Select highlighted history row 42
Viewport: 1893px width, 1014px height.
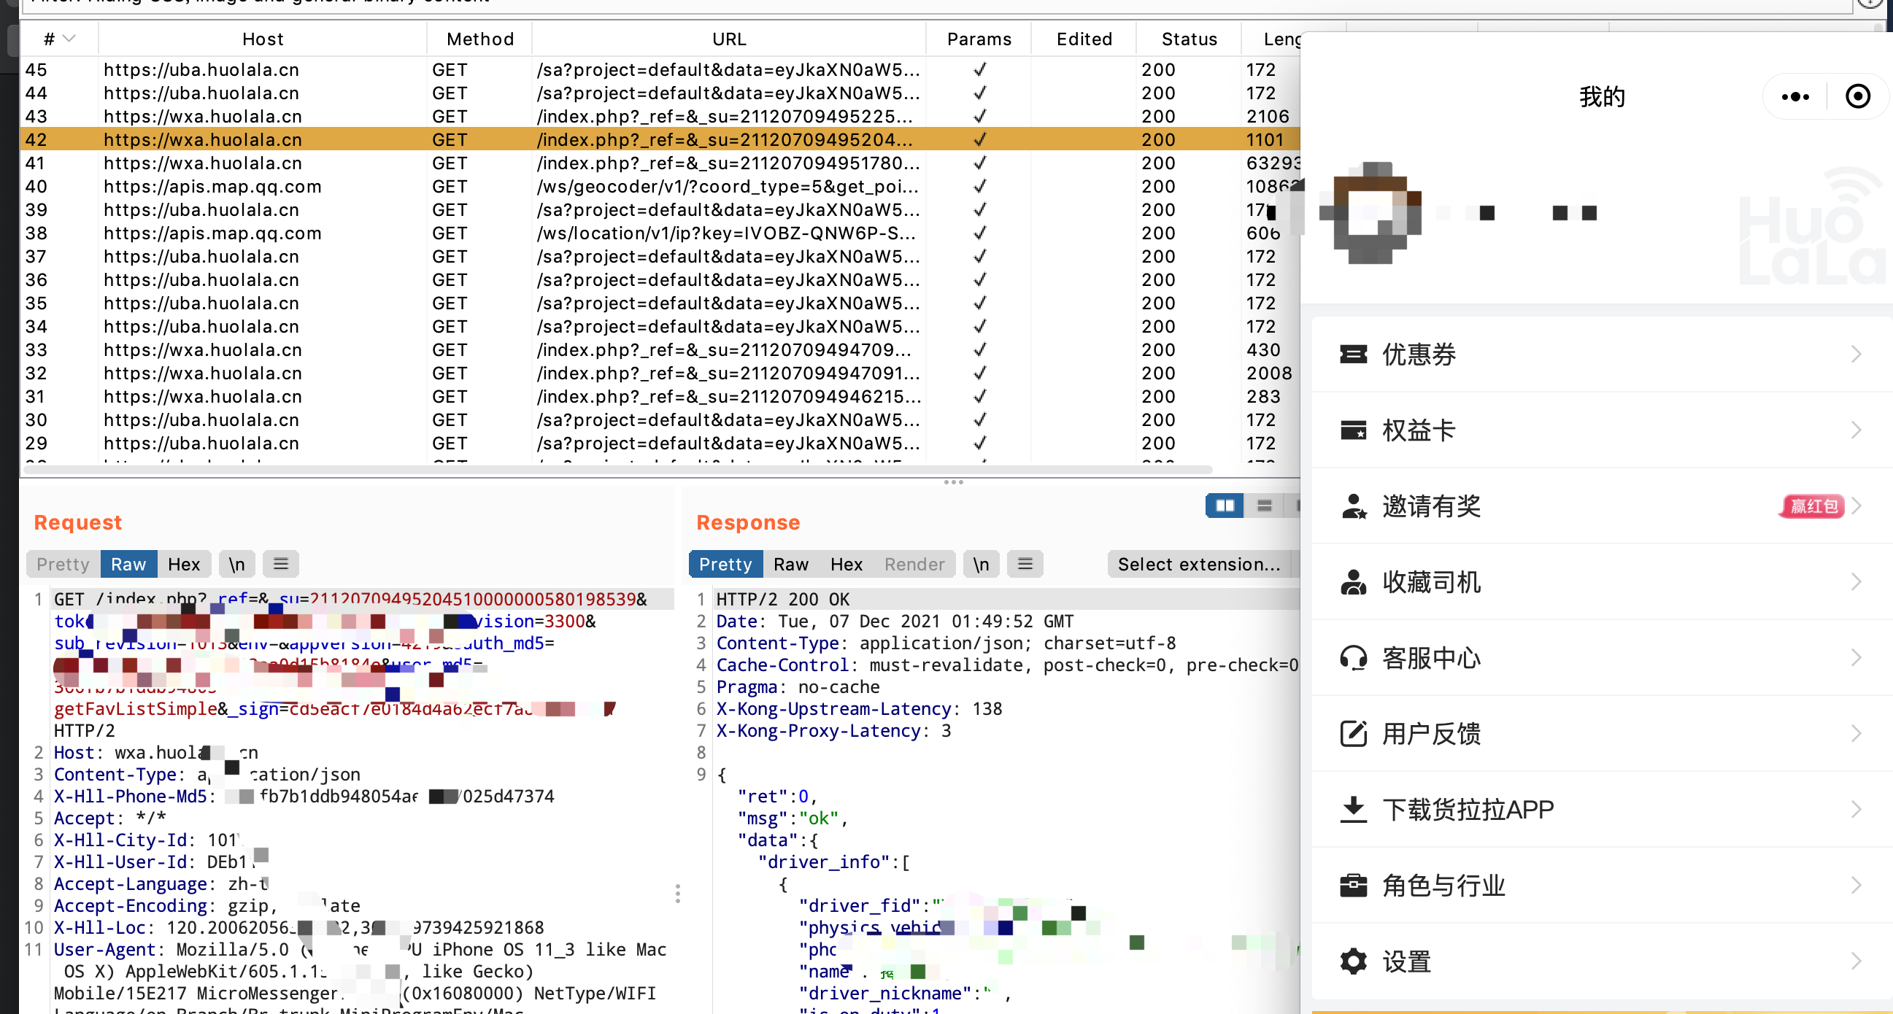point(660,139)
